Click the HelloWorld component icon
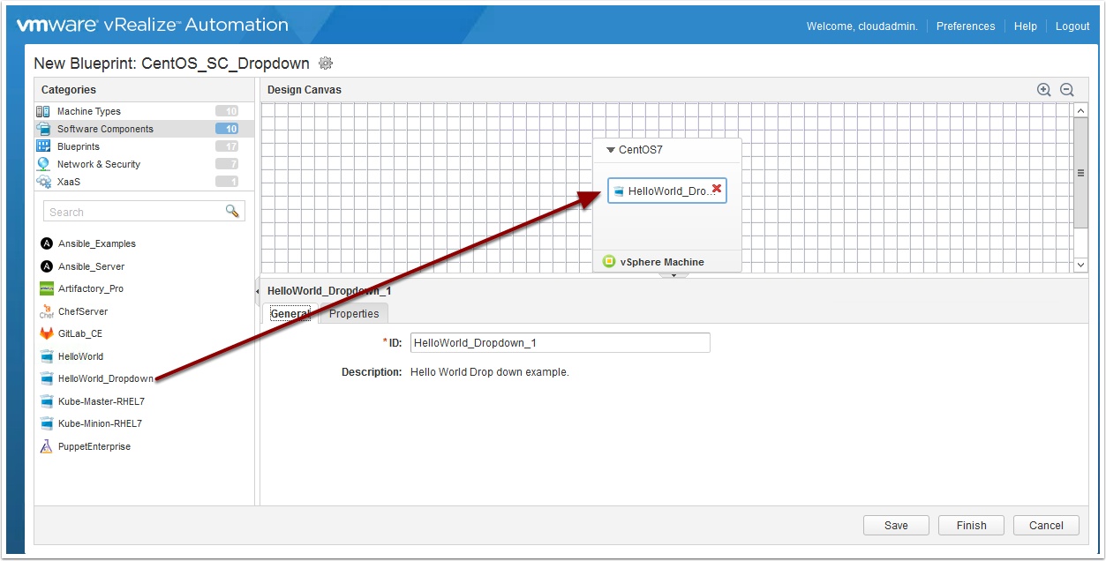1106x561 pixels. 47,356
